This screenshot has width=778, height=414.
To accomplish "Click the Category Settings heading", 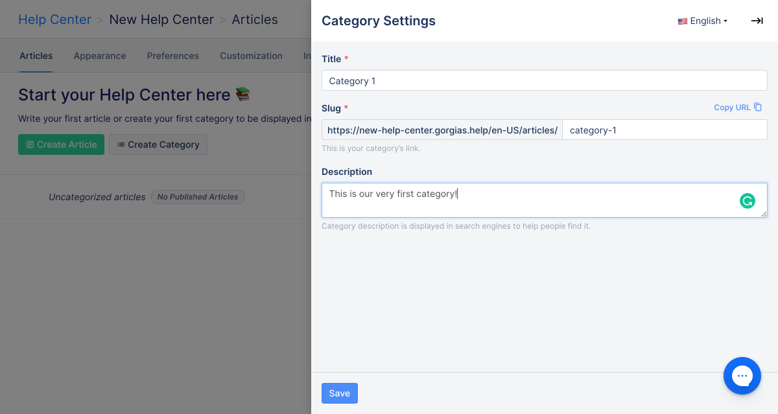I will click(379, 21).
